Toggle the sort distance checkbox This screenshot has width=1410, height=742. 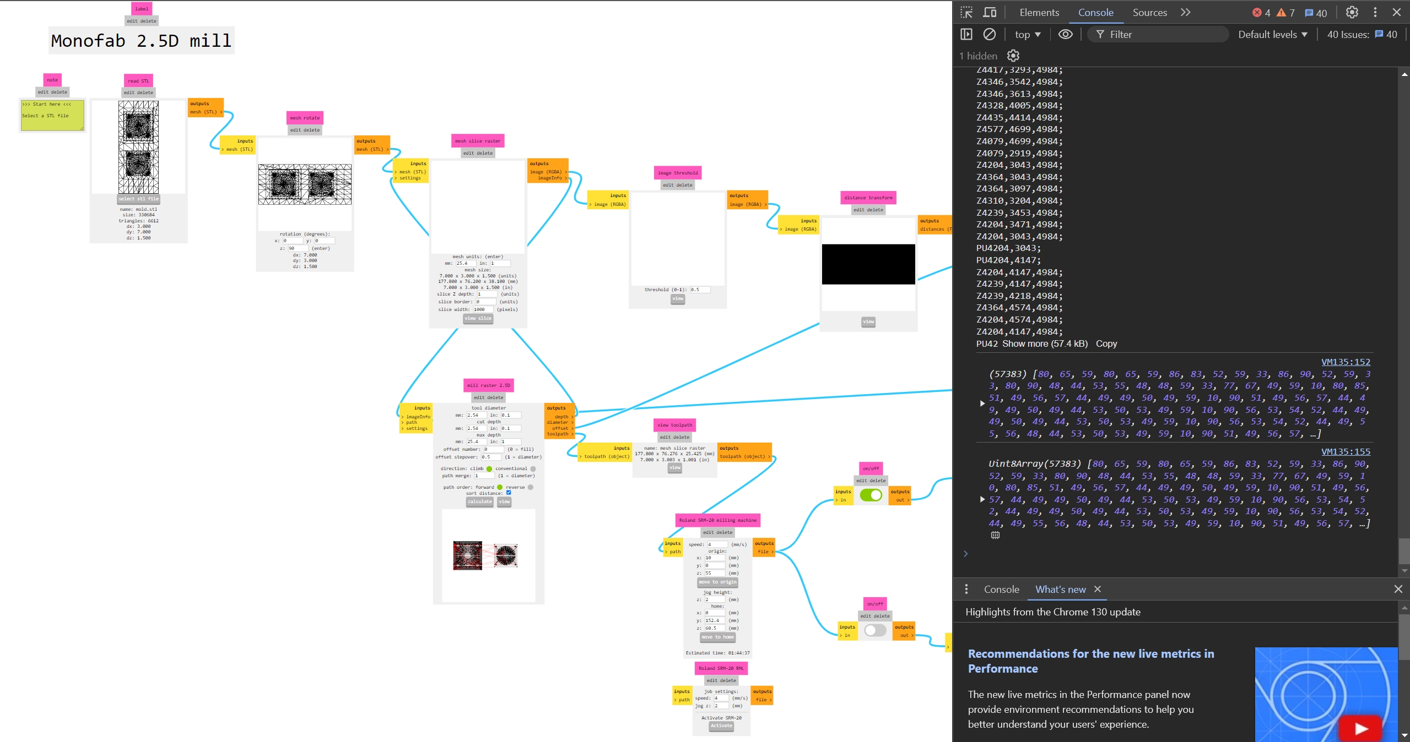509,493
